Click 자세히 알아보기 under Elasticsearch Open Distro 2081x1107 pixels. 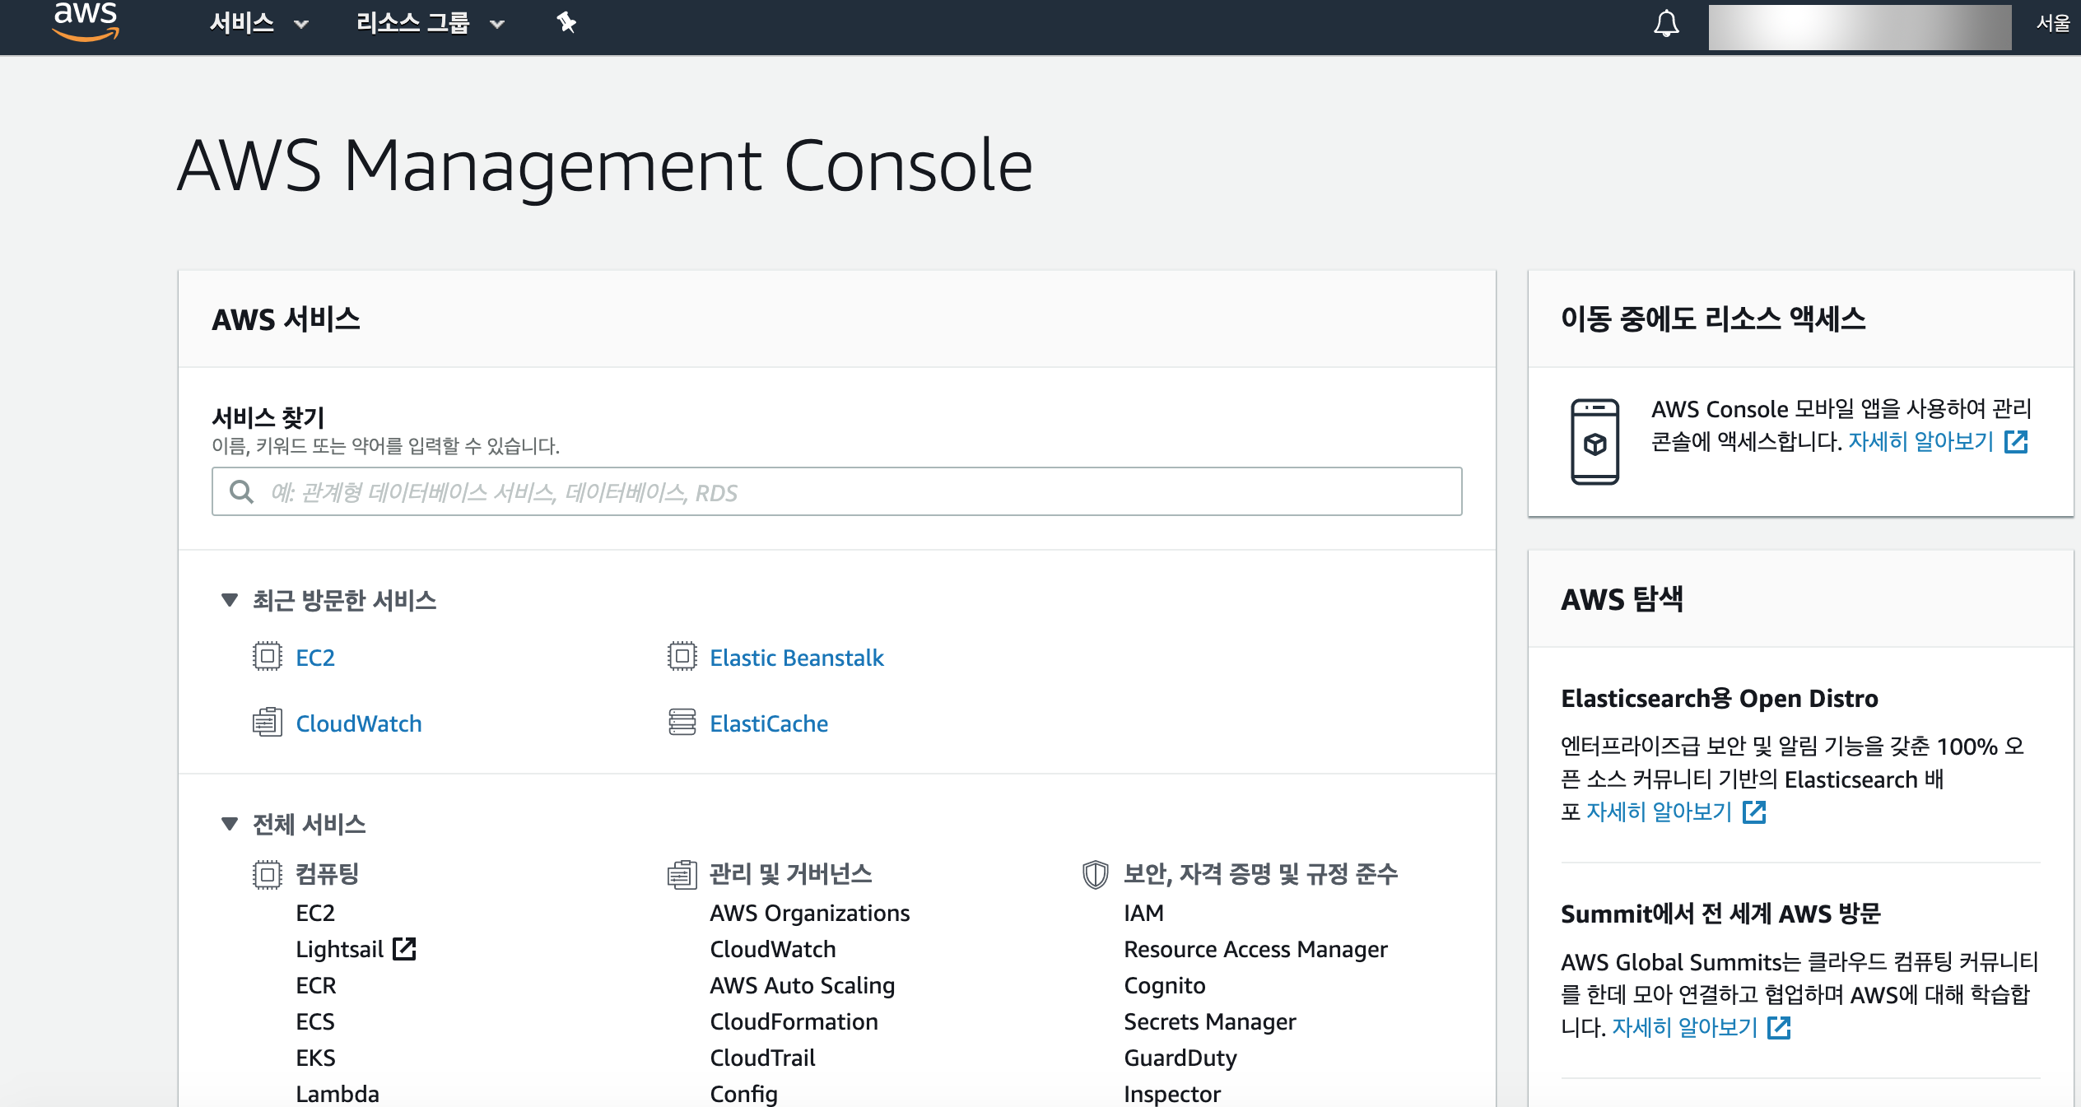[x=1660, y=812]
